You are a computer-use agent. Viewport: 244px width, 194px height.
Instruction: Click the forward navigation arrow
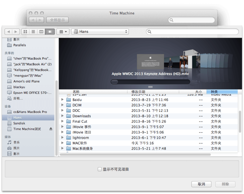[16, 32]
